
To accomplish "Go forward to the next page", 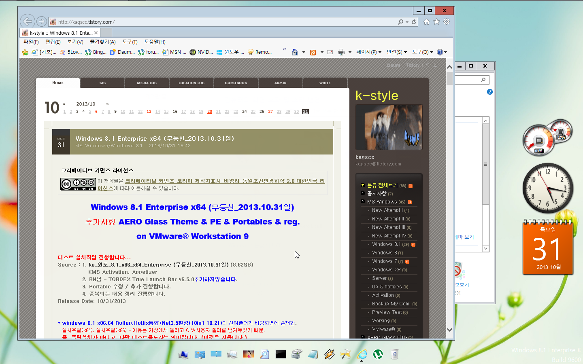I will coord(41,21).
